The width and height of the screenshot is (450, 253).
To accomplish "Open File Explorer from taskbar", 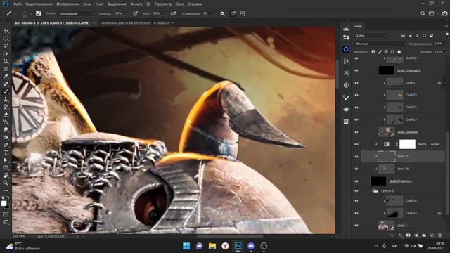I will [x=212, y=246].
